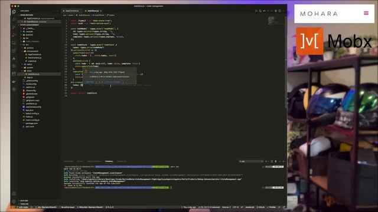The width and height of the screenshot is (378, 212).
Task: Close the terminal panel
Action: coord(283,161)
